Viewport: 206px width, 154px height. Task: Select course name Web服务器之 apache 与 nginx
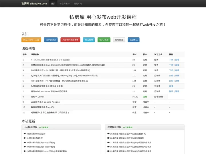(45, 102)
